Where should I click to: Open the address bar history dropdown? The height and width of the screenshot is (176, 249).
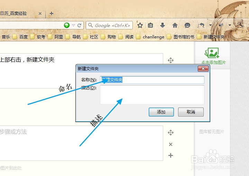73,25
